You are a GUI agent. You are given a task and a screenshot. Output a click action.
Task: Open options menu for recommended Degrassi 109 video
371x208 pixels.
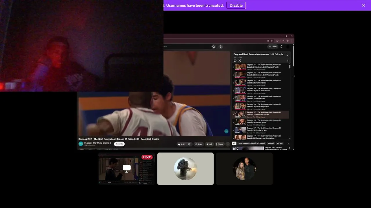pyautogui.click(x=289, y=148)
